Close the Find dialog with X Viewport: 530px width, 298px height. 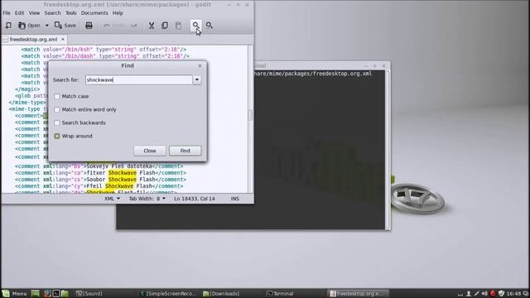(200, 66)
